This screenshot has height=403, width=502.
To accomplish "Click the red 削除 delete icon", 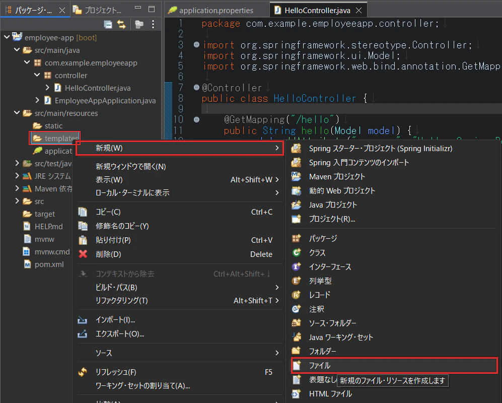I will pos(83,254).
